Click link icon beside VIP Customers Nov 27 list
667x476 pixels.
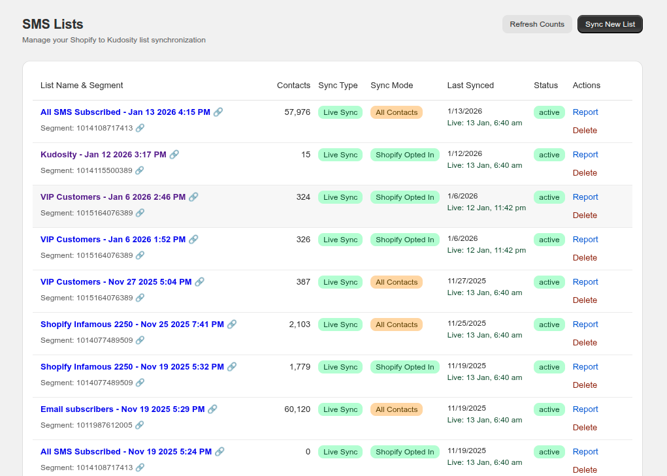pyautogui.click(x=199, y=282)
